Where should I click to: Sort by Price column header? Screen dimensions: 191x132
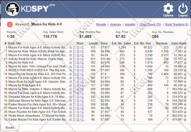click(x=104, y=43)
